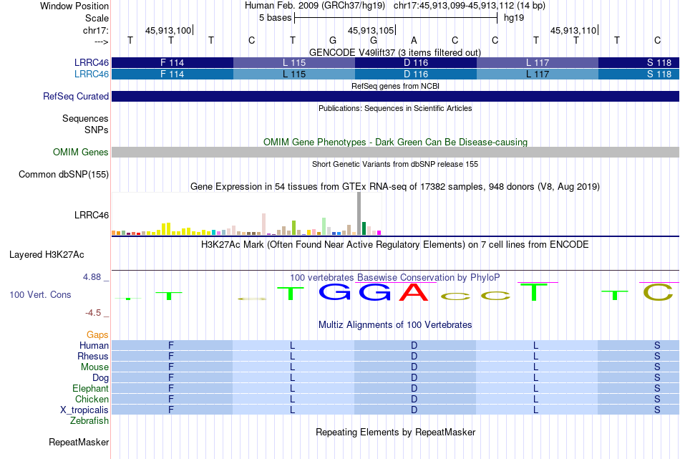Image resolution: width=680 pixels, height=459 pixels.
Task: Click the 45,913,105 position marker
Action: (371, 30)
